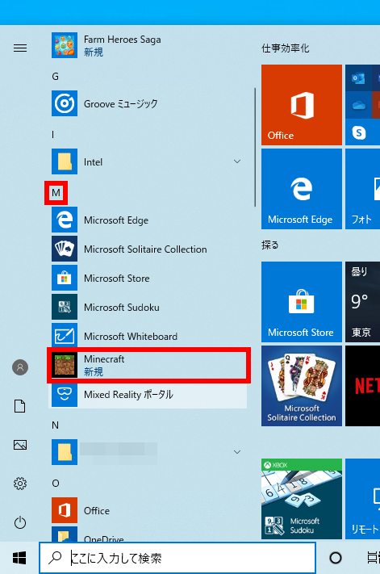380x574 pixels.
Task: Open the Netflix tile
Action: point(362,386)
